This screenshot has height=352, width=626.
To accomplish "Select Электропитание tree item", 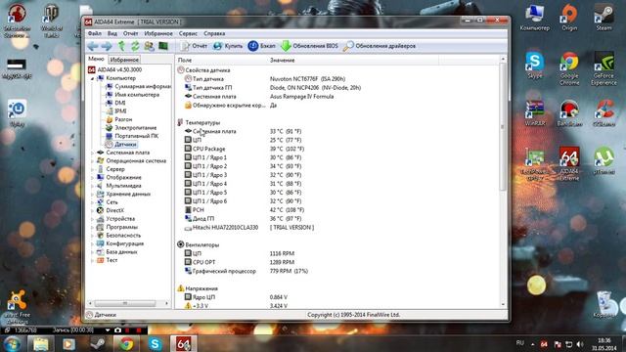I will coord(131,128).
